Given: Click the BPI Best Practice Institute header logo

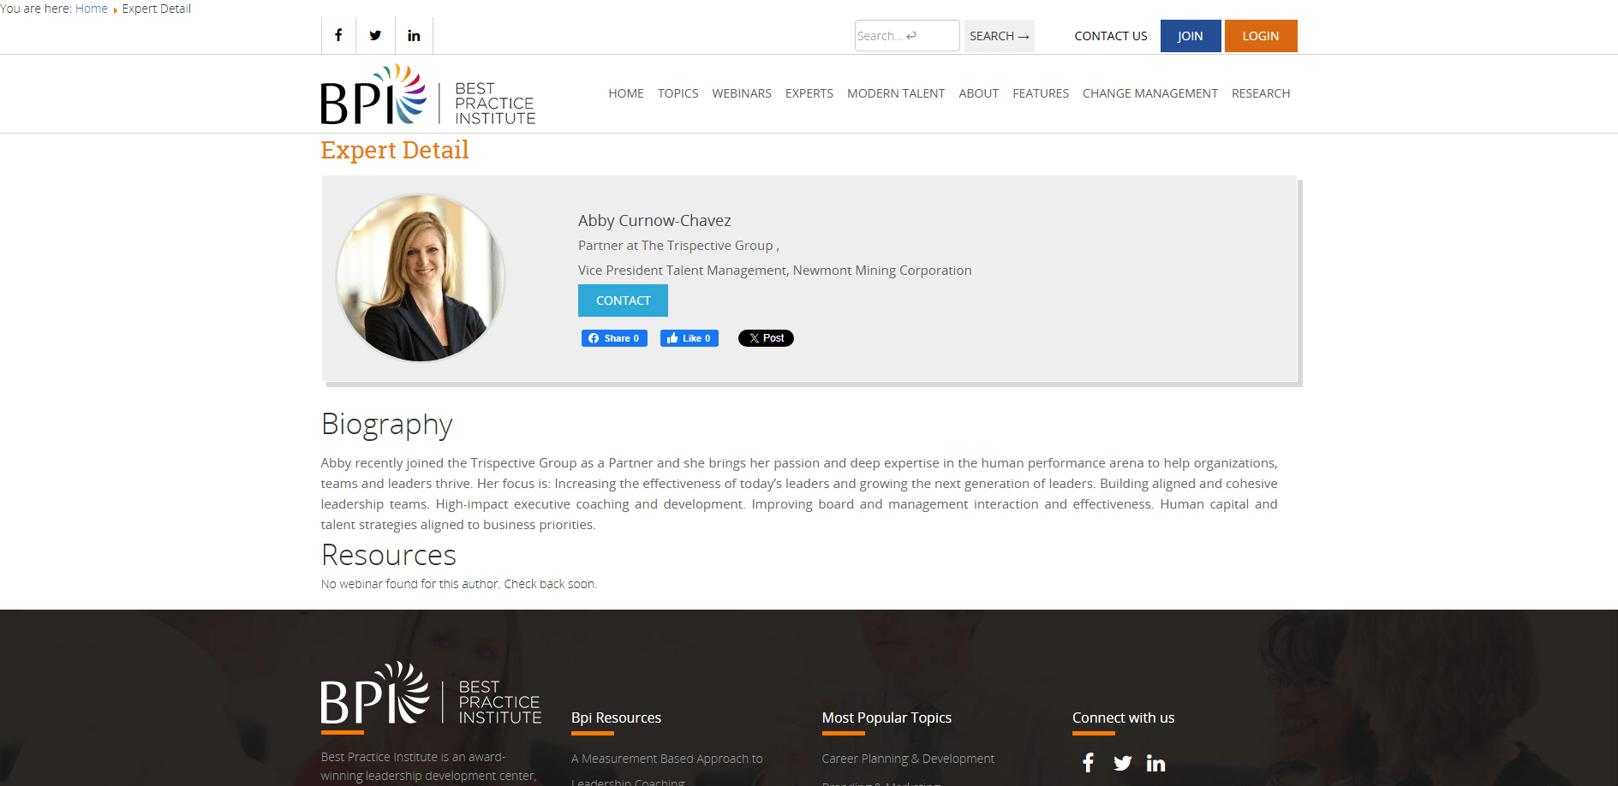Looking at the screenshot, I should (x=427, y=95).
